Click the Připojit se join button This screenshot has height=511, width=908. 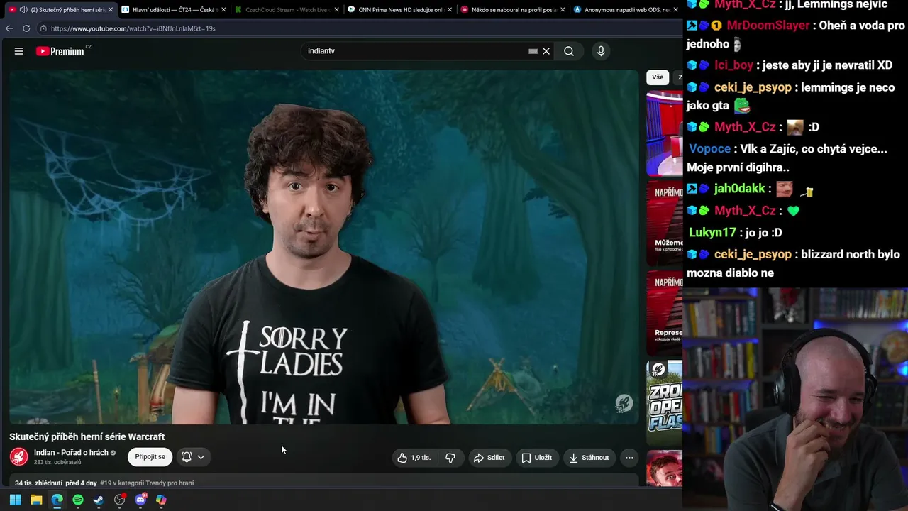coord(150,457)
